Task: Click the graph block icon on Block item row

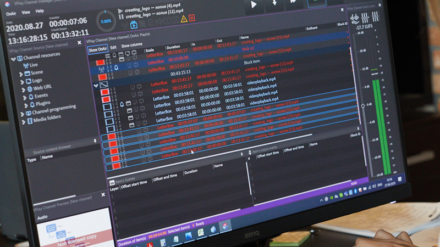Action: pyautogui.click(x=104, y=84)
